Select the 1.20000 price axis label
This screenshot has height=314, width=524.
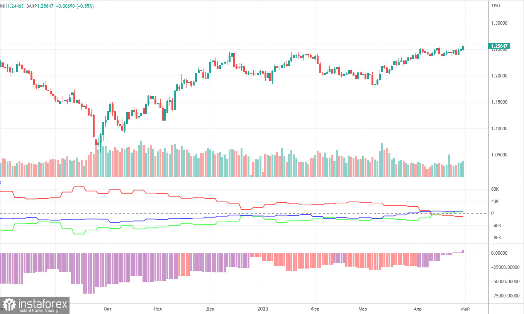[x=500, y=76]
